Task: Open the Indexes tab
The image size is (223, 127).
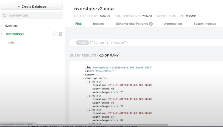Action: (x=99, y=24)
